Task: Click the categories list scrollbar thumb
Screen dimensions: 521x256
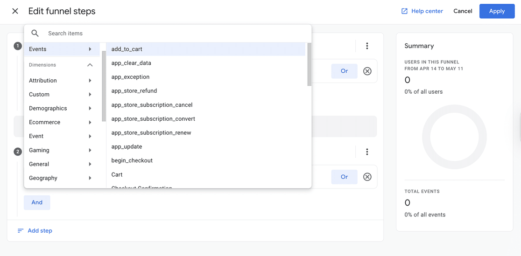Action: point(104,86)
